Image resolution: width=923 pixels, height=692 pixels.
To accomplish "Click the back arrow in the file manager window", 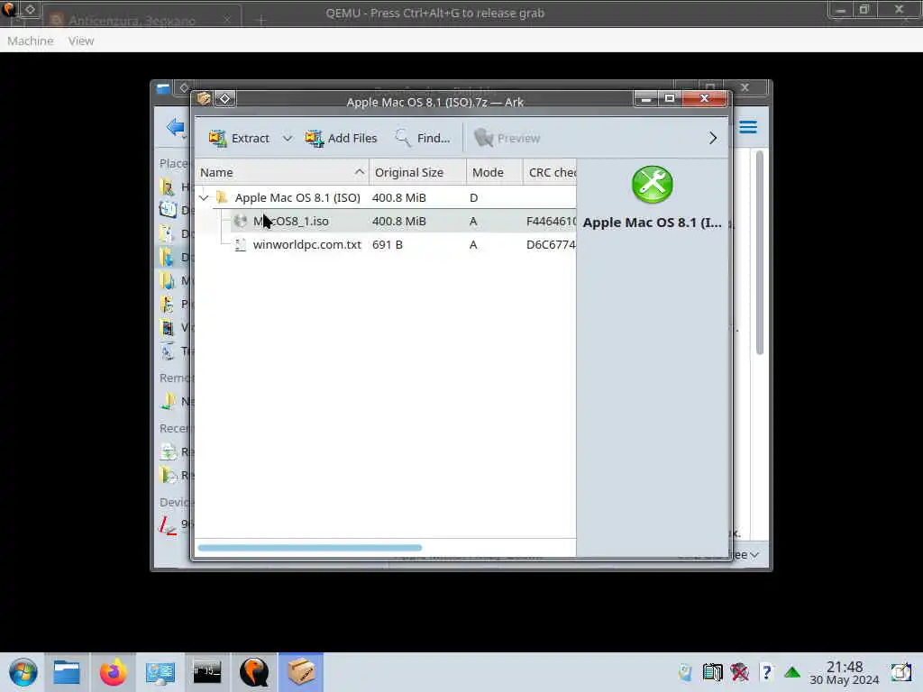I will pyautogui.click(x=176, y=127).
